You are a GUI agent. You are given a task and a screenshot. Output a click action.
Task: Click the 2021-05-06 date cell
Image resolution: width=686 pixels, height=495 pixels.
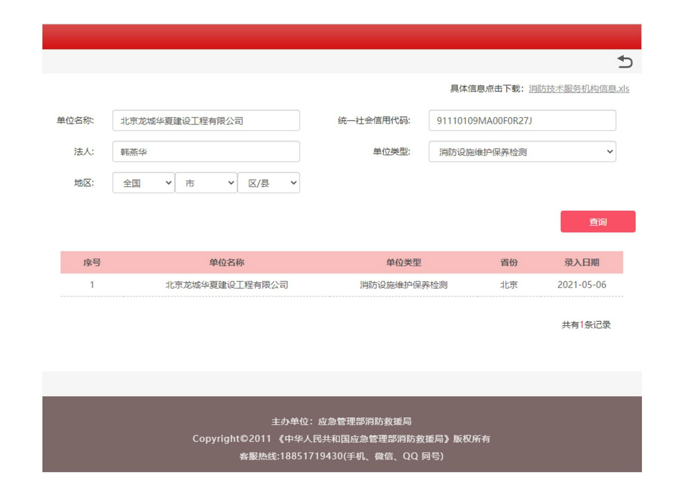point(582,285)
